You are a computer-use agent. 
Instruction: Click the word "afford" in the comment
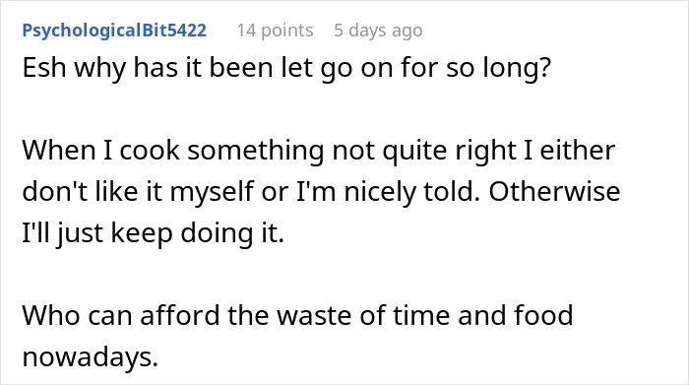pos(179,315)
